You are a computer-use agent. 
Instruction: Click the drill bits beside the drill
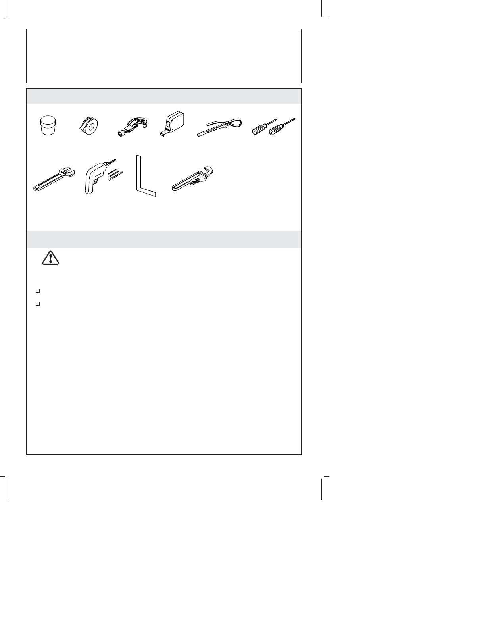pos(115,174)
